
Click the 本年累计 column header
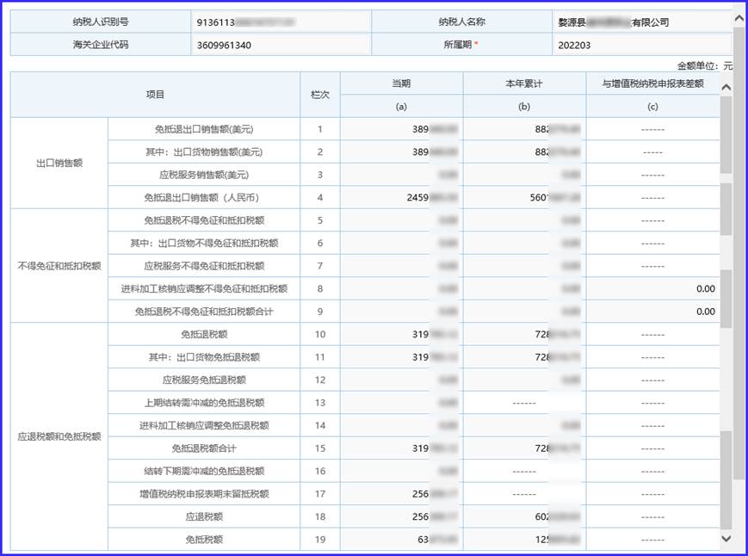(524, 83)
